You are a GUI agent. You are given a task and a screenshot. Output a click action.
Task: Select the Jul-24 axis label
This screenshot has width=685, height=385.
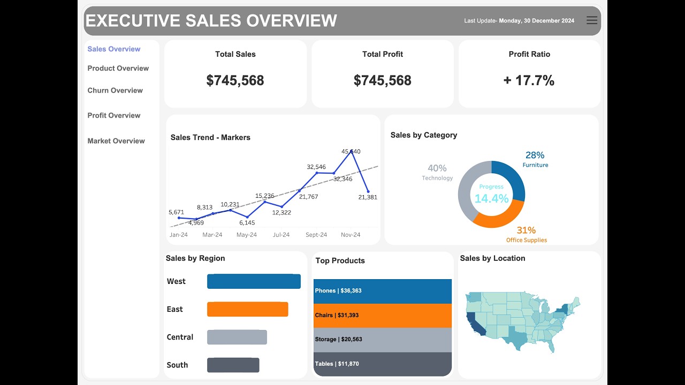tap(281, 235)
